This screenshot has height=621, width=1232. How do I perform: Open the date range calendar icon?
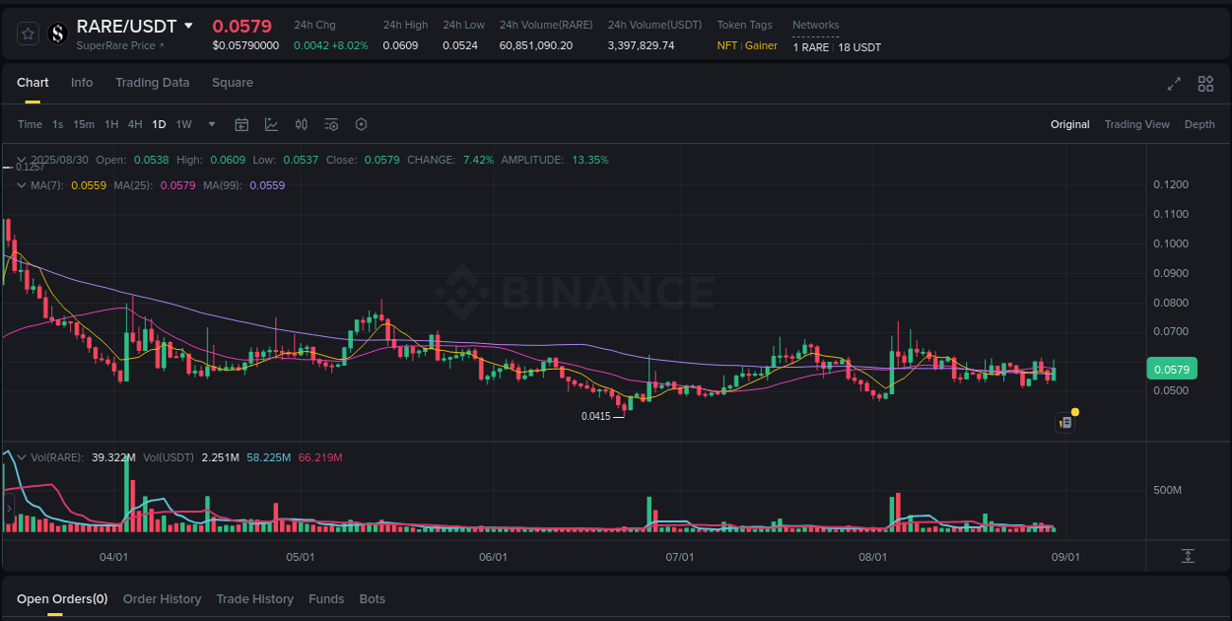(x=241, y=124)
